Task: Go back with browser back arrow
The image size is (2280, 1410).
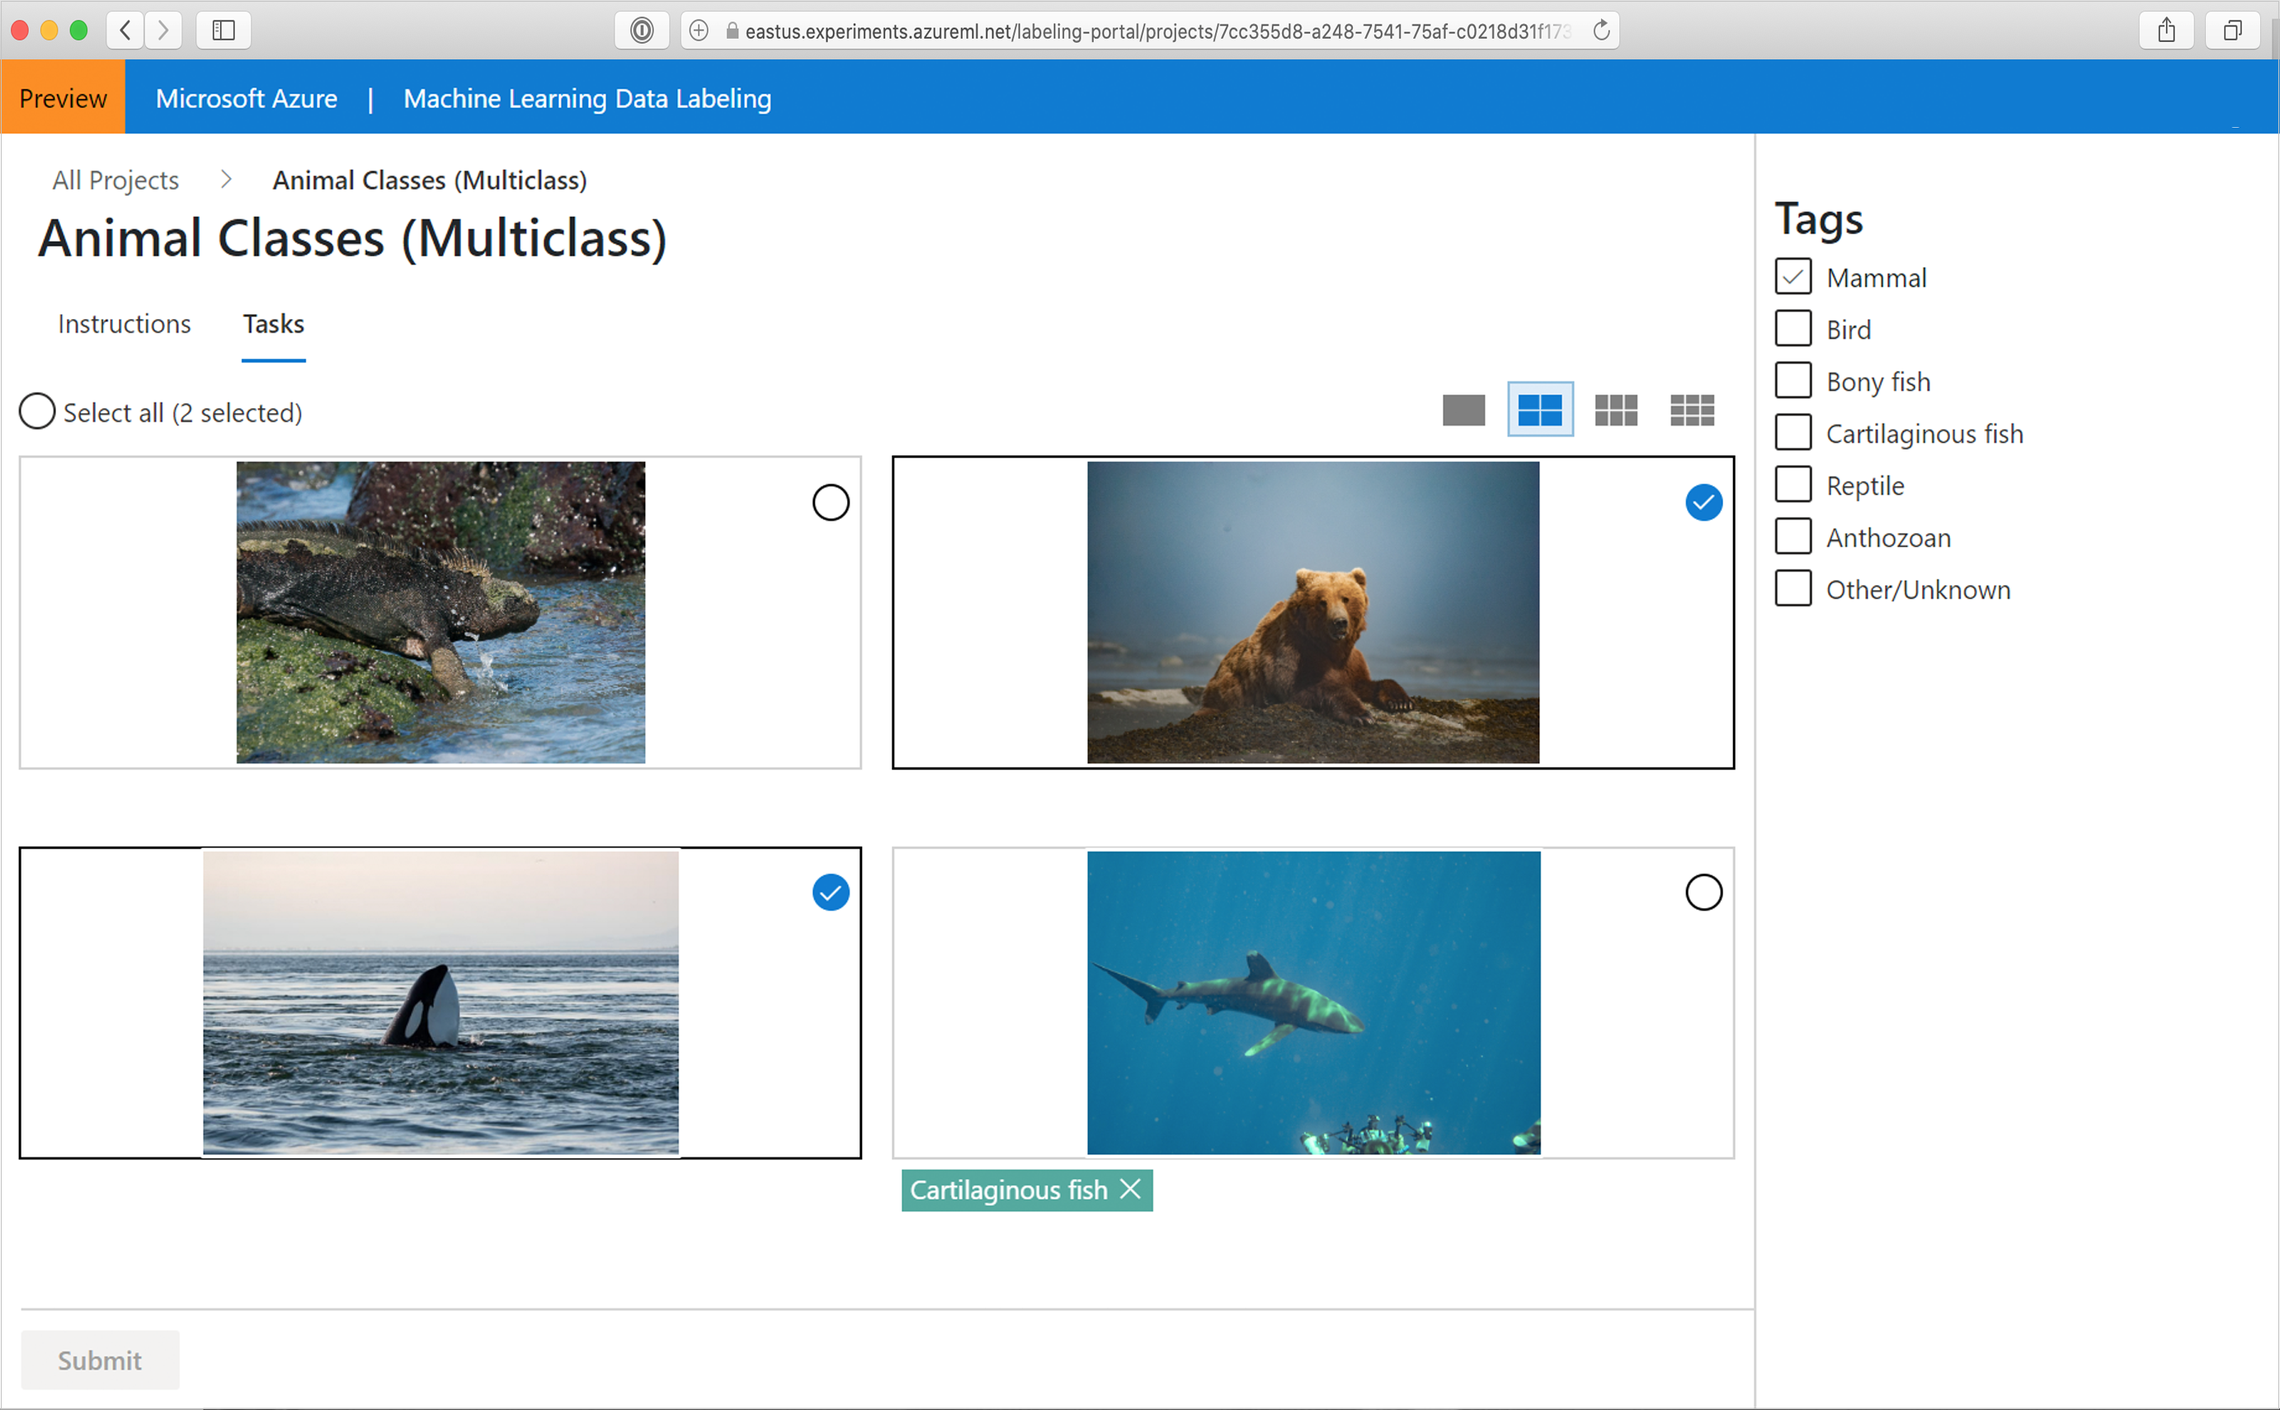Action: pos(125,31)
